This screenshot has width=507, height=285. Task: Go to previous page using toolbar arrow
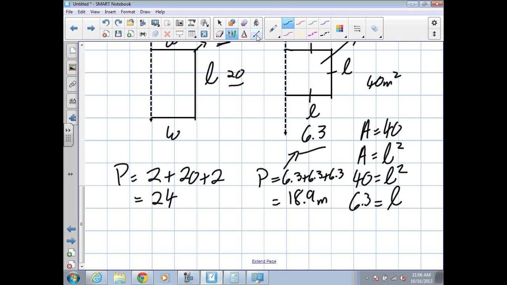coord(74,28)
